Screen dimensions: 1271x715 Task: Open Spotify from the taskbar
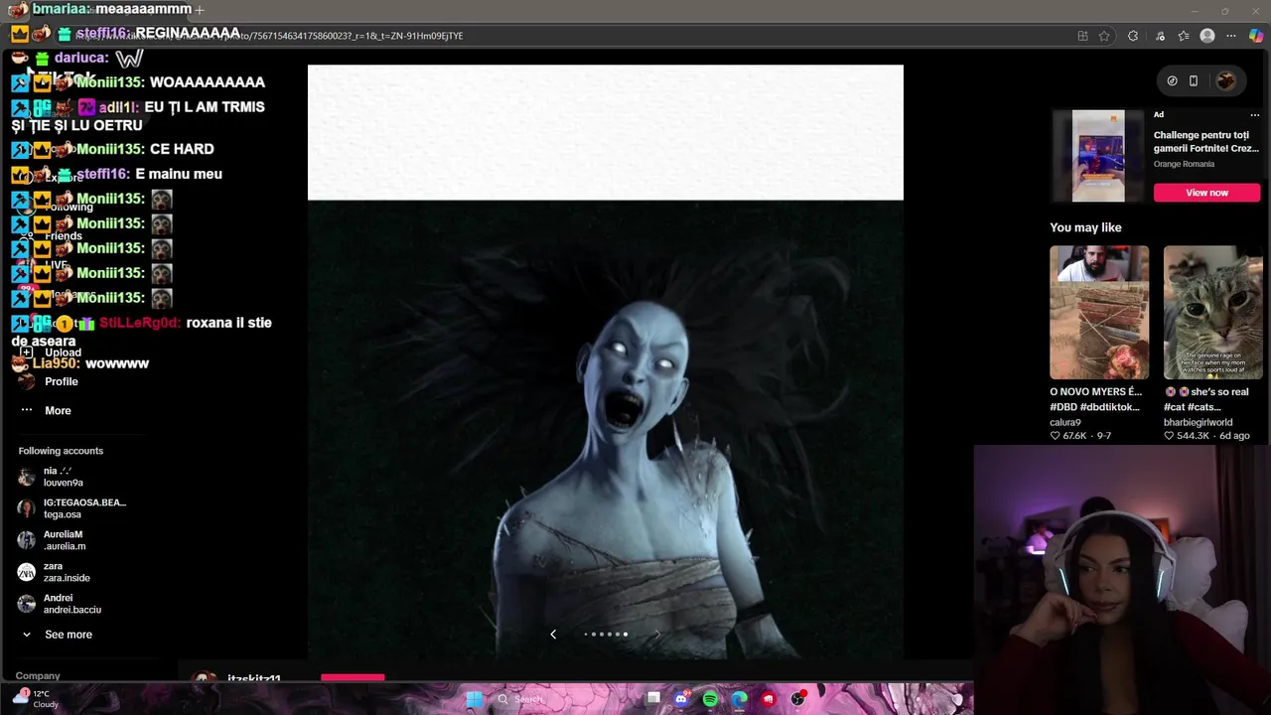(x=710, y=699)
